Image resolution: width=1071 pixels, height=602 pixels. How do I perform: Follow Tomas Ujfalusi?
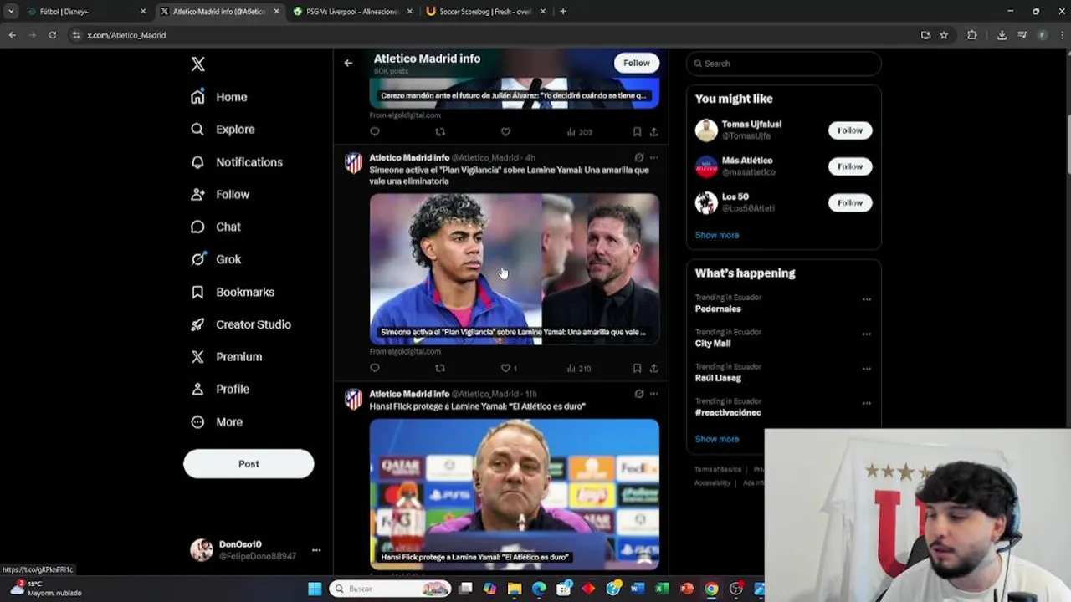(850, 130)
